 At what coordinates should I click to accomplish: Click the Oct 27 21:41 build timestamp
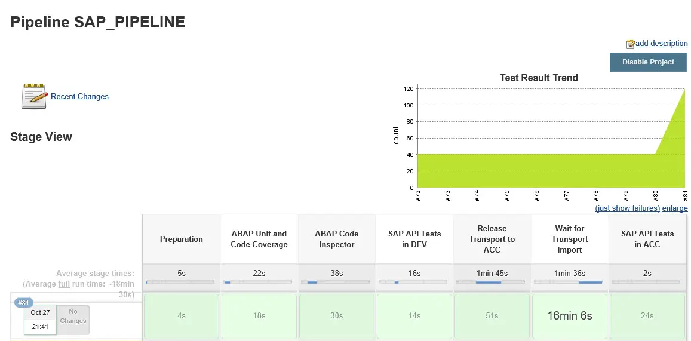(40, 320)
